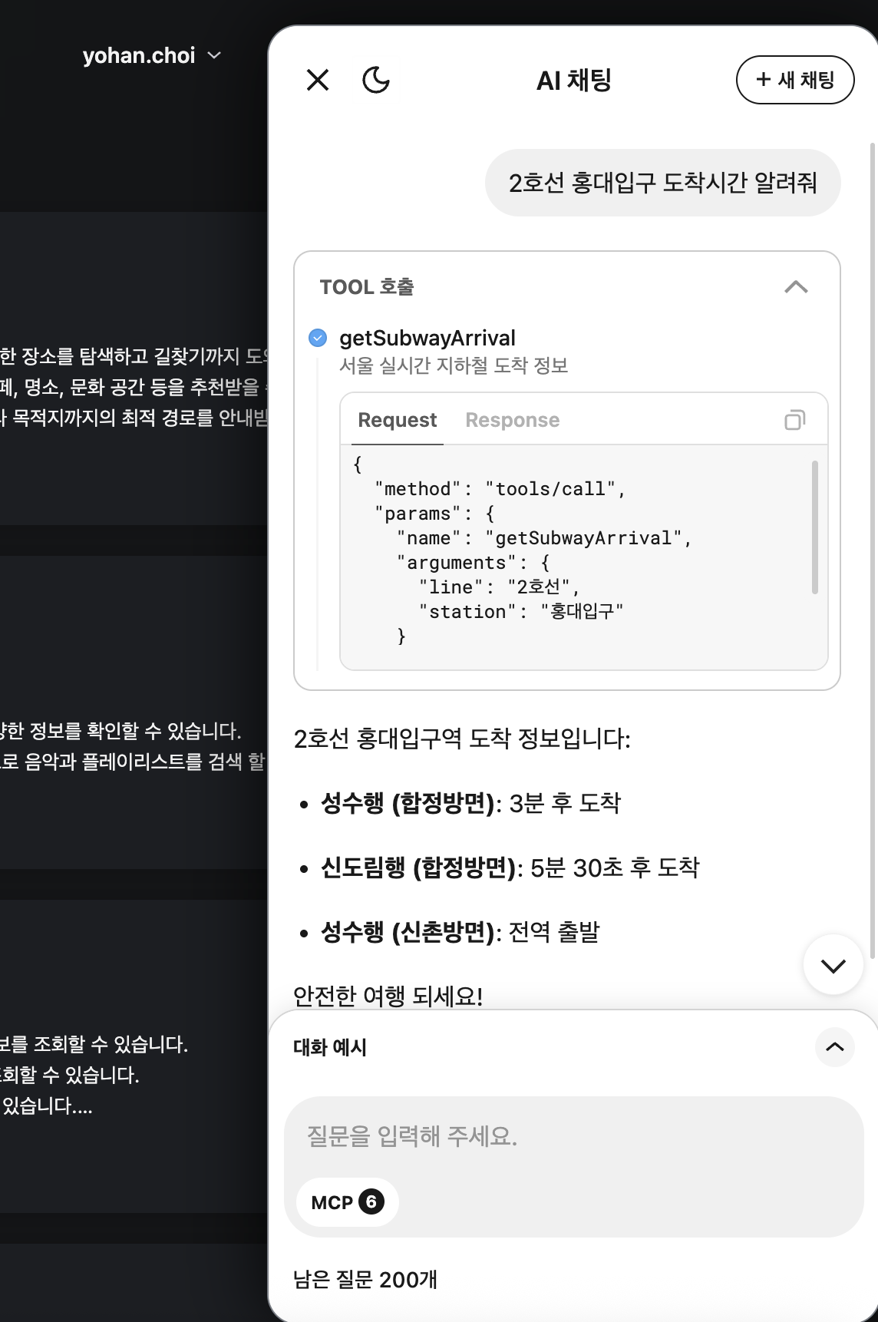Copy the request JSON with the copy icon
Screen dimensions: 878x1322
tap(794, 420)
